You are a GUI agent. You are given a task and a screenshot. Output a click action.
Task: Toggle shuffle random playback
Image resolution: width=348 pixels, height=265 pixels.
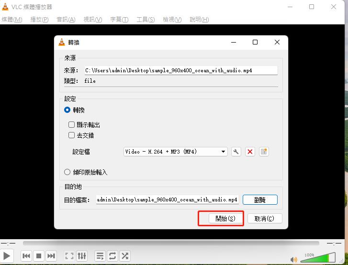125,256
